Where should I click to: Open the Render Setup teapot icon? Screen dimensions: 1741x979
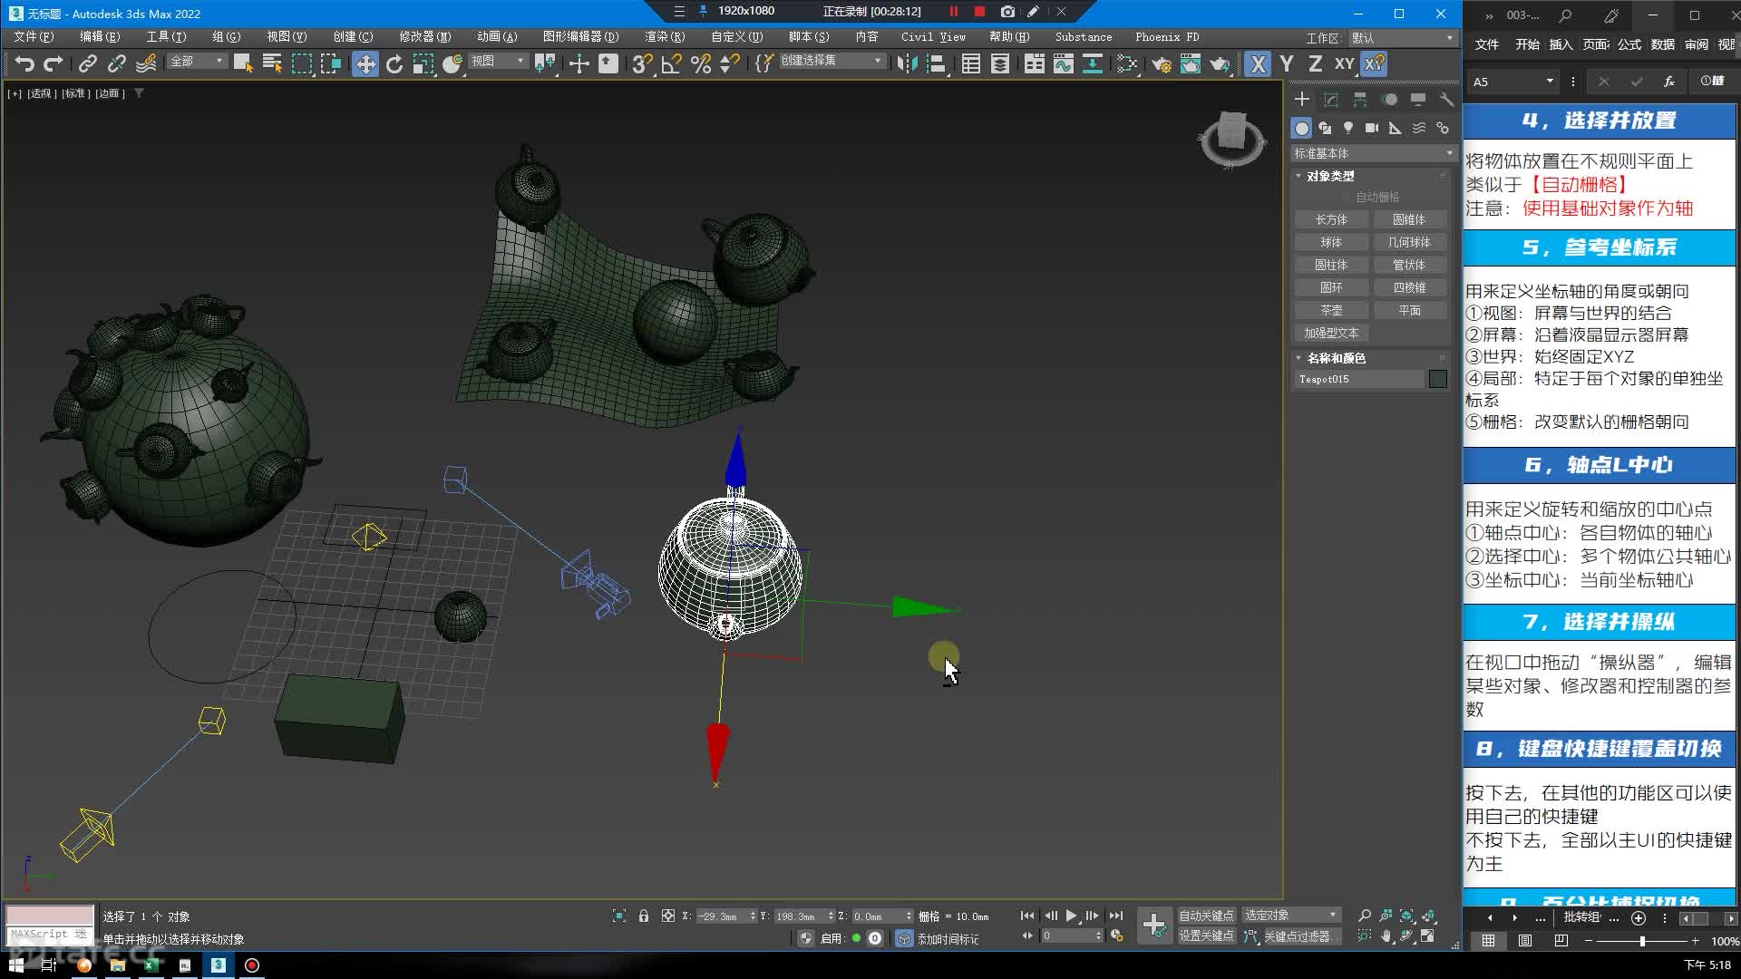tap(1161, 63)
